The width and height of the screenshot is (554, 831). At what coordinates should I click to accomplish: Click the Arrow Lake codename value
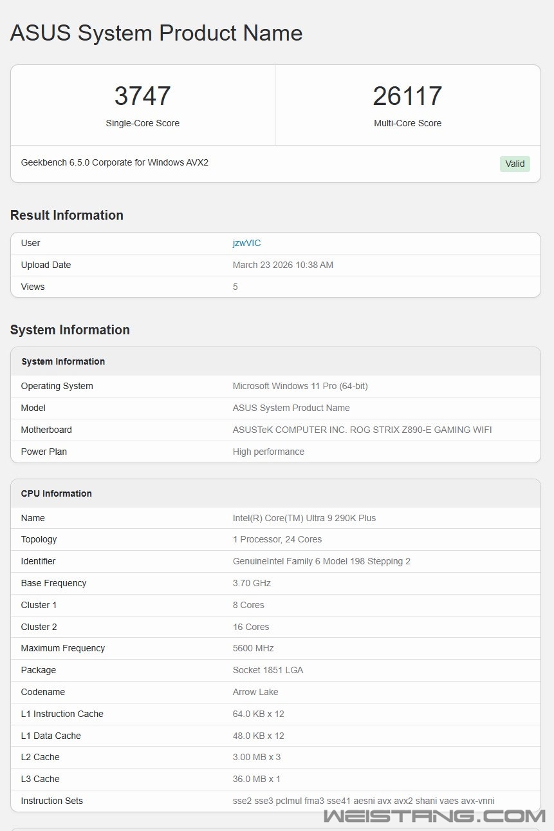255,692
